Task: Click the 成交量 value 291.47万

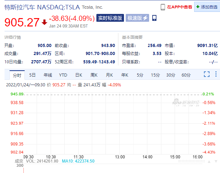Action: (x=42, y=53)
